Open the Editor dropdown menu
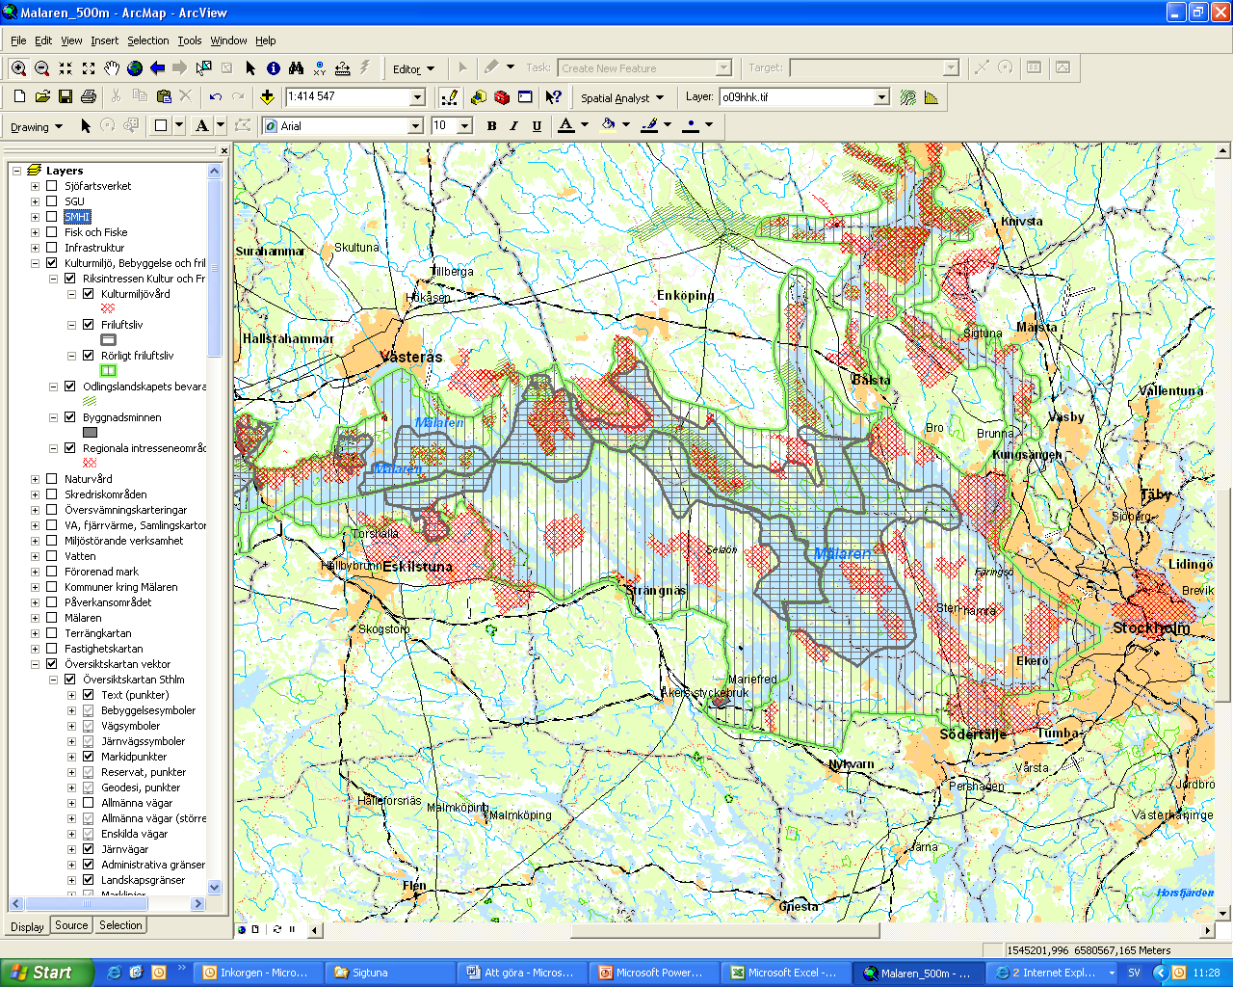This screenshot has width=1233, height=987. pyautogui.click(x=413, y=68)
